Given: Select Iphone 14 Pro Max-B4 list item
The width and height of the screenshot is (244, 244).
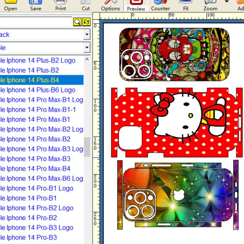Looking at the screenshot, I should pos(42,169).
